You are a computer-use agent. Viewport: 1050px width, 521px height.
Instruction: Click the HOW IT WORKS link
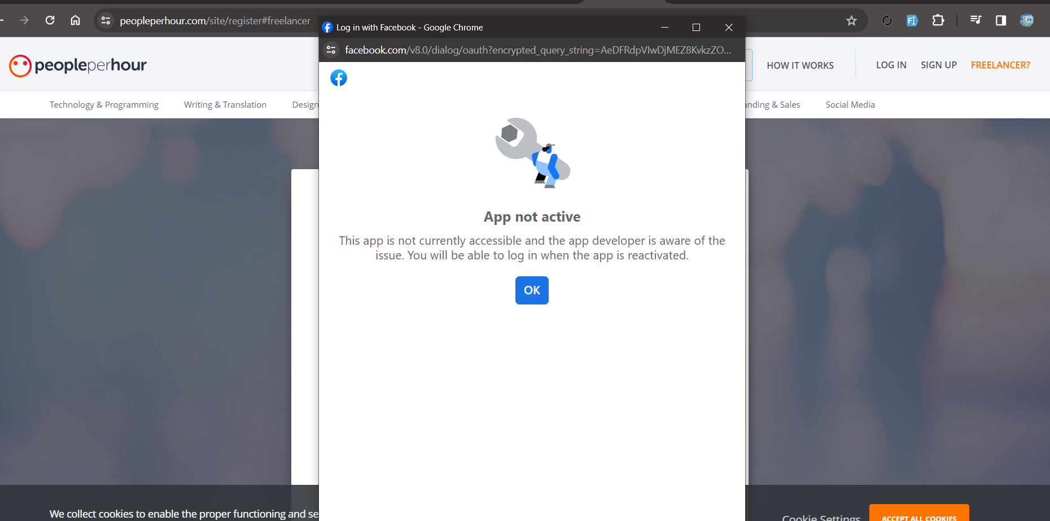click(800, 65)
